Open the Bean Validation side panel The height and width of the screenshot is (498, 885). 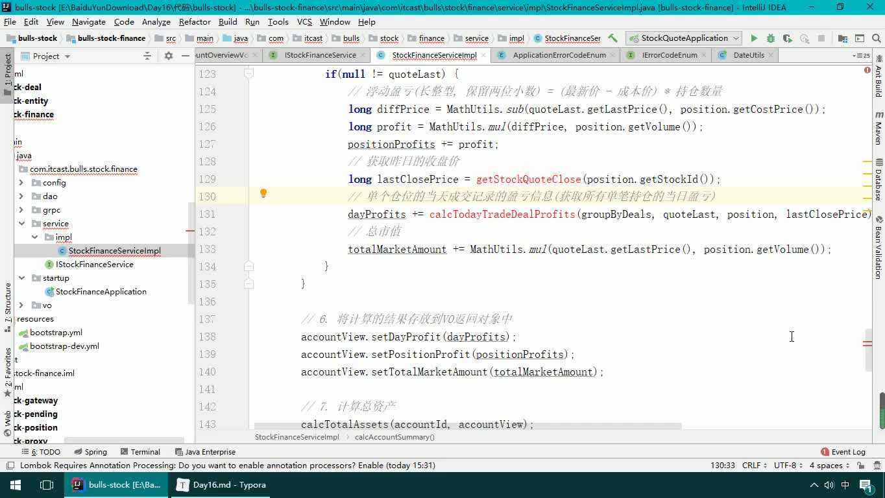(879, 248)
